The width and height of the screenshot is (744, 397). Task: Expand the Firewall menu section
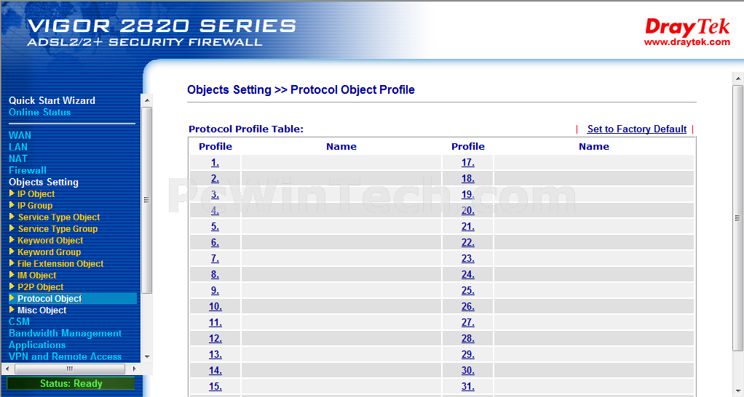point(28,170)
